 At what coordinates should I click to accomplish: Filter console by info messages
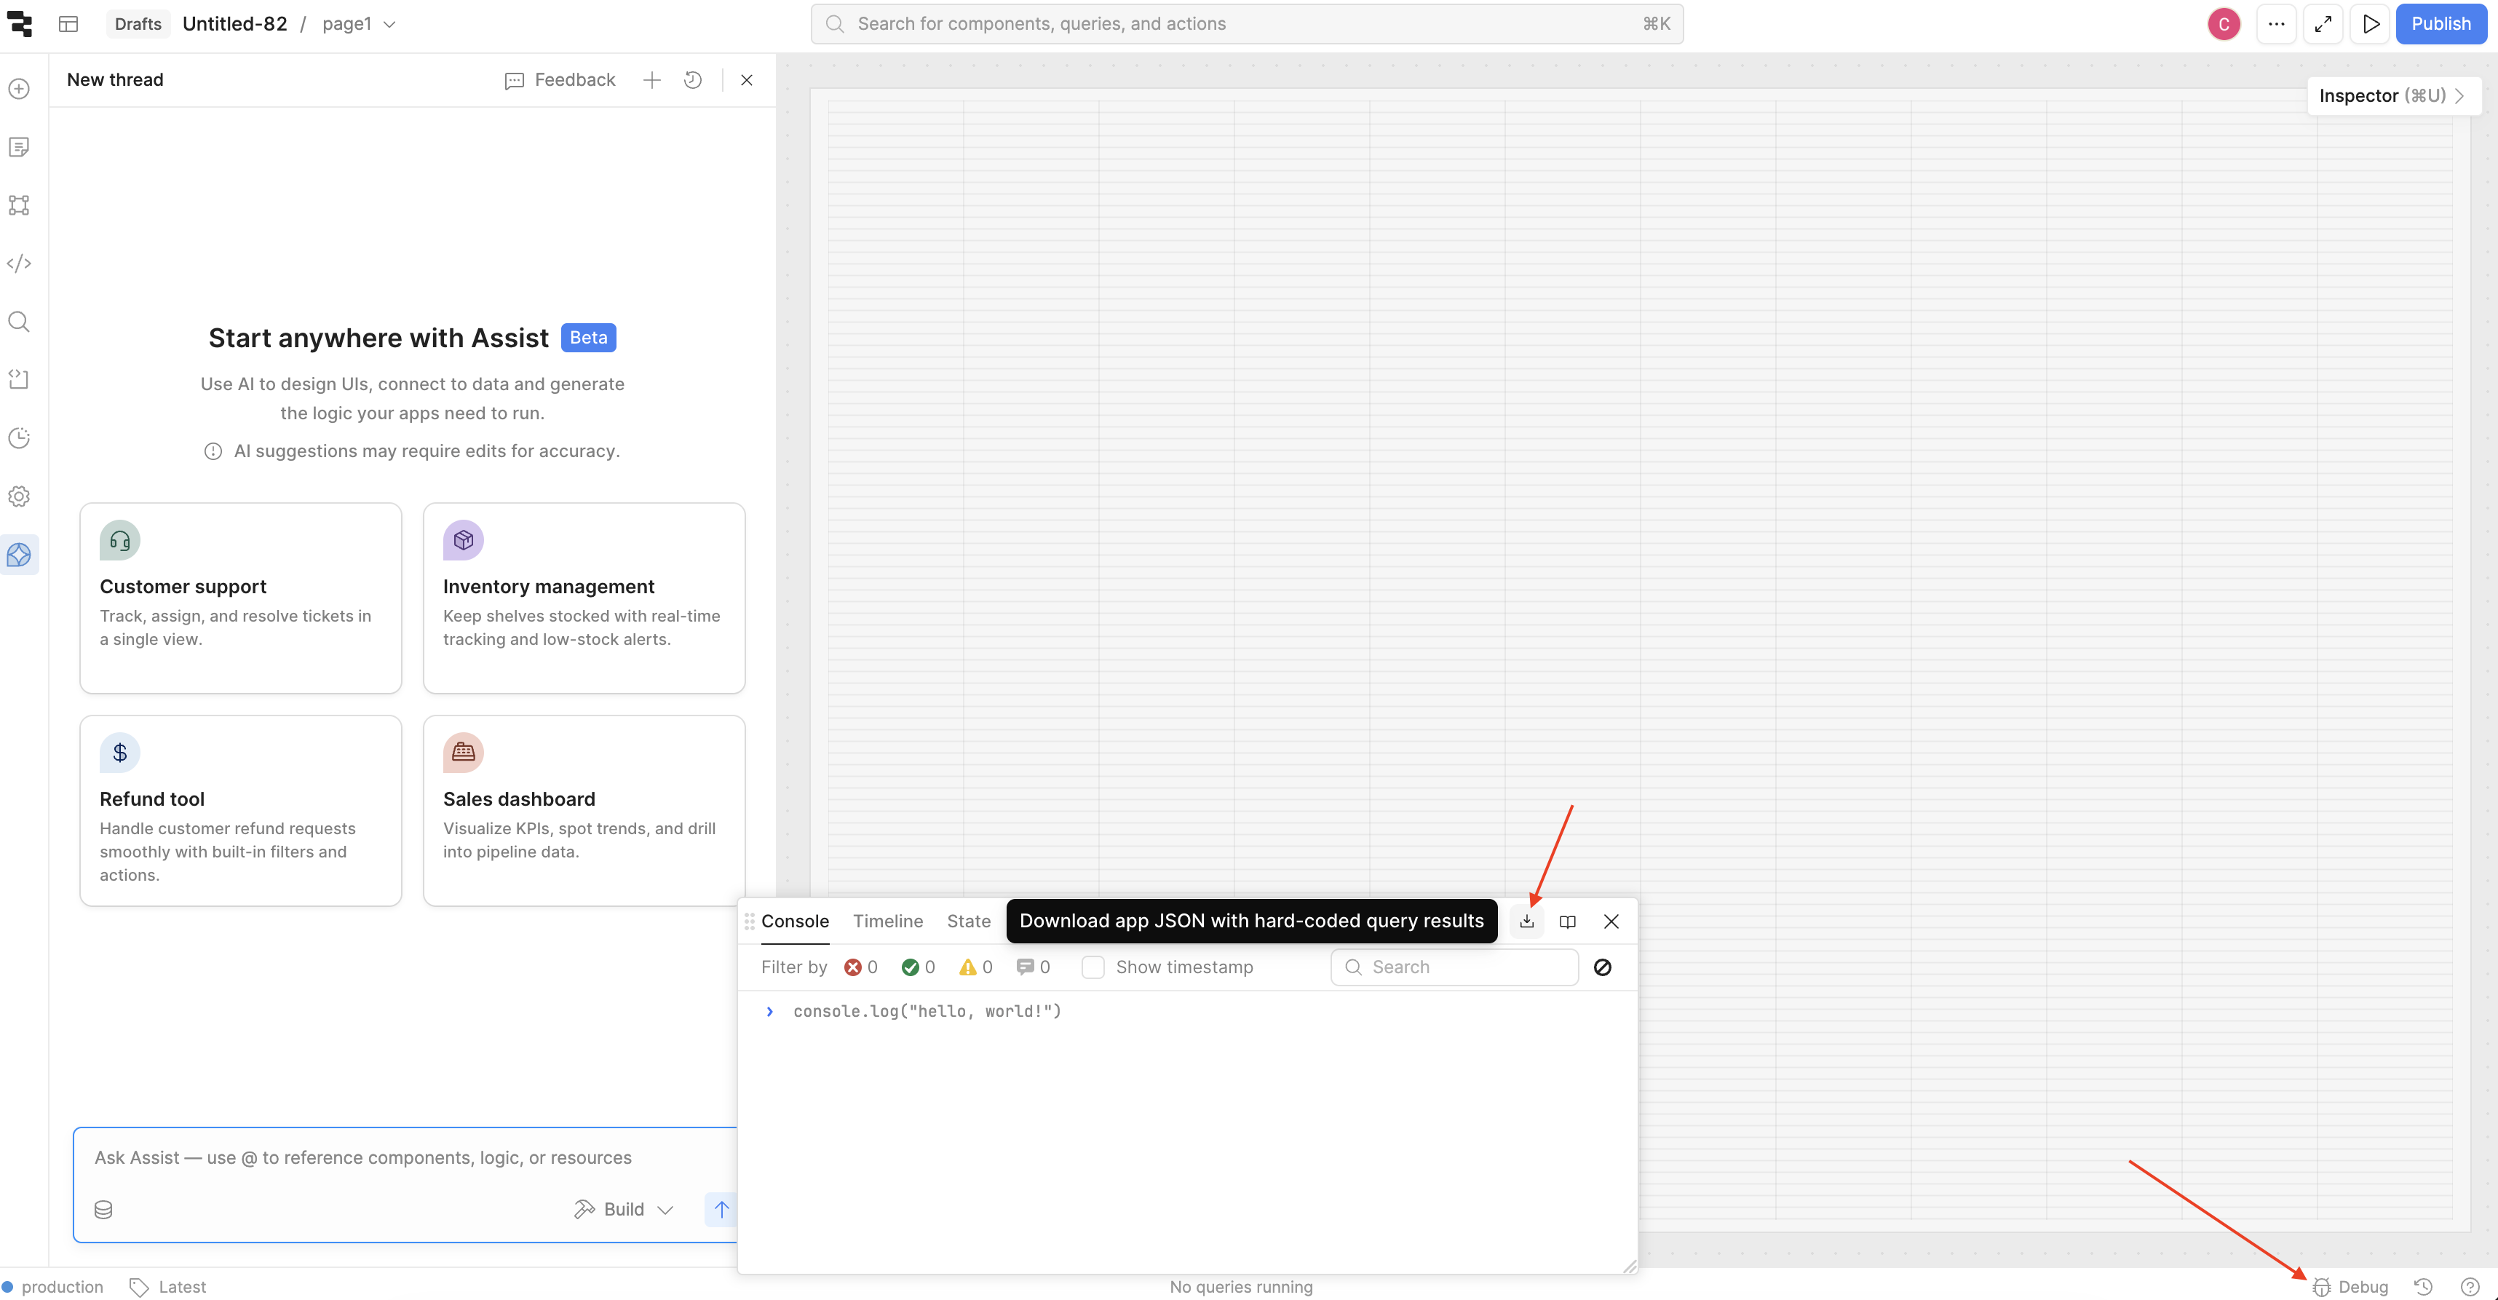tap(1033, 967)
